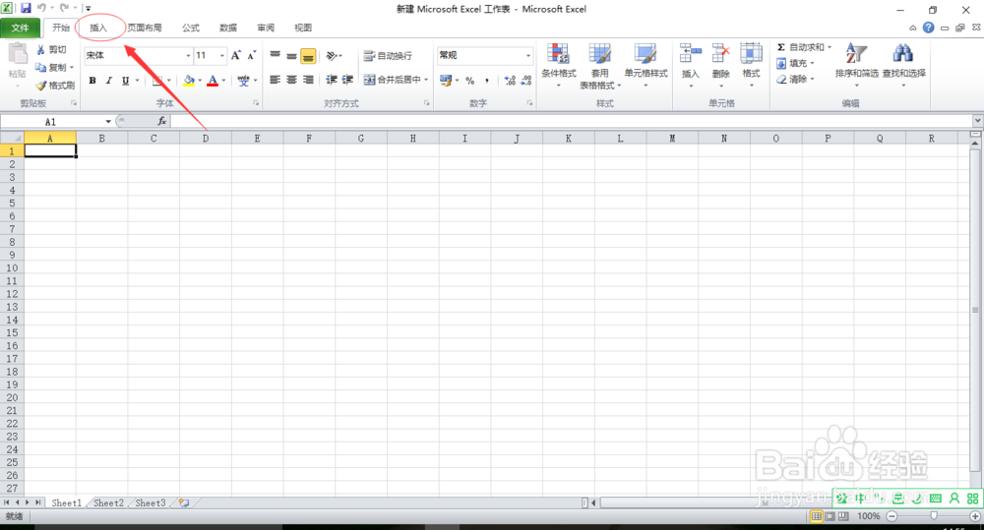This screenshot has height=530, width=984.
Task: Switch to 开始 Home tab
Action: (61, 28)
